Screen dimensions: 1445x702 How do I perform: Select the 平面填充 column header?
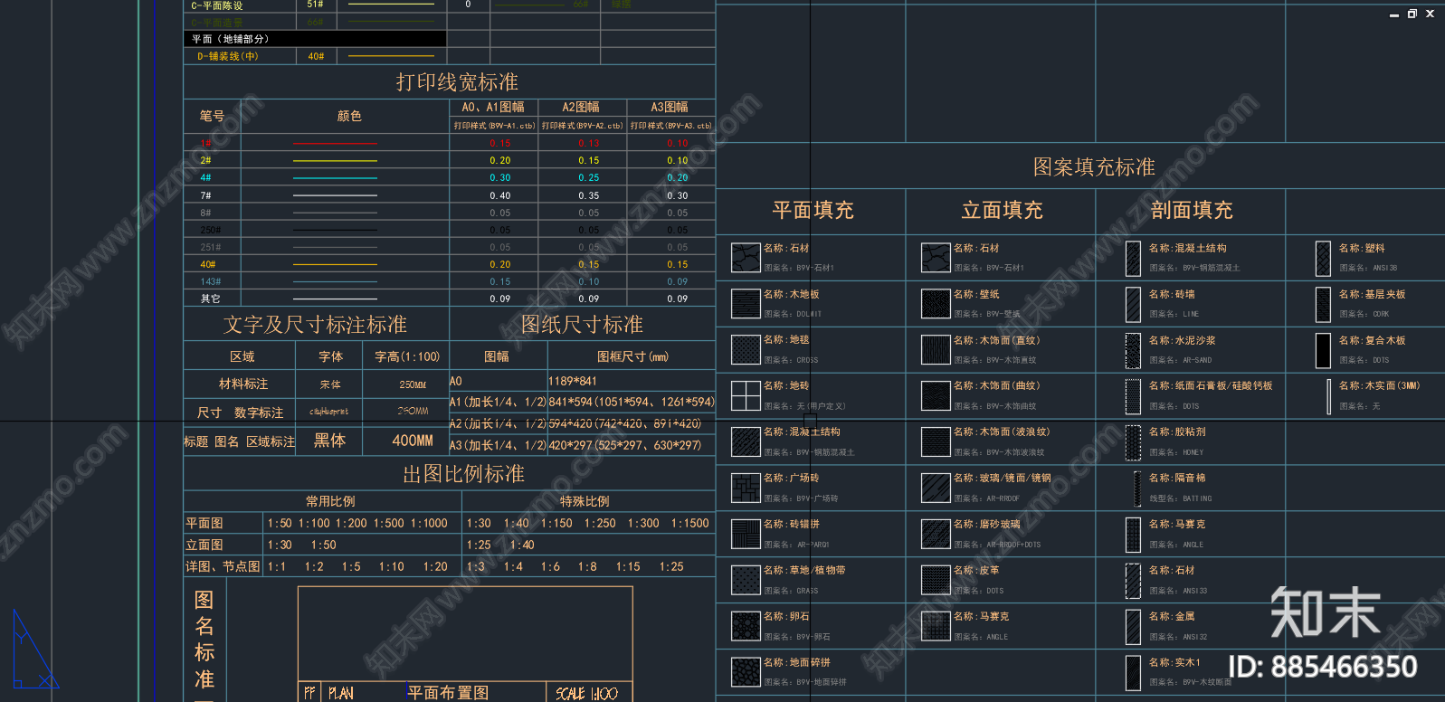[813, 211]
